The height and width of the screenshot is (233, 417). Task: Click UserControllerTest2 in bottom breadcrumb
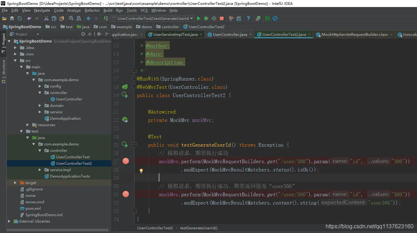tap(155, 228)
